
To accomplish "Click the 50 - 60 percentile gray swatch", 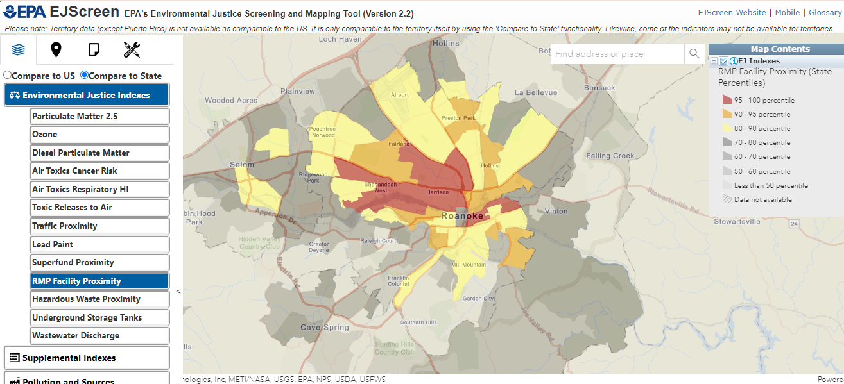I will pyautogui.click(x=727, y=171).
